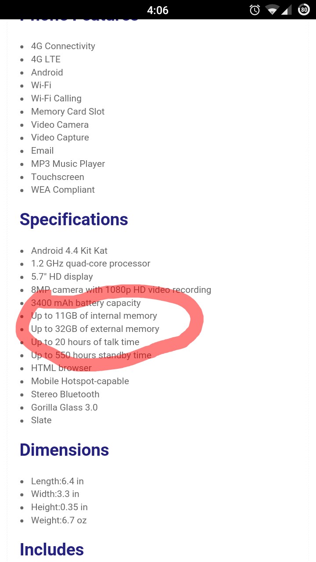Tap the alarm clock status icon
Screen dimensions: 316x562
[x=255, y=10]
